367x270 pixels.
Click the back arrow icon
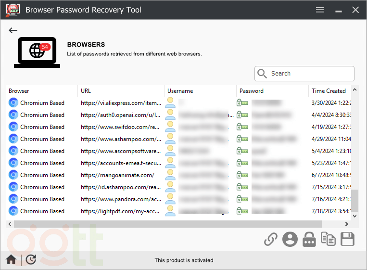point(13,30)
